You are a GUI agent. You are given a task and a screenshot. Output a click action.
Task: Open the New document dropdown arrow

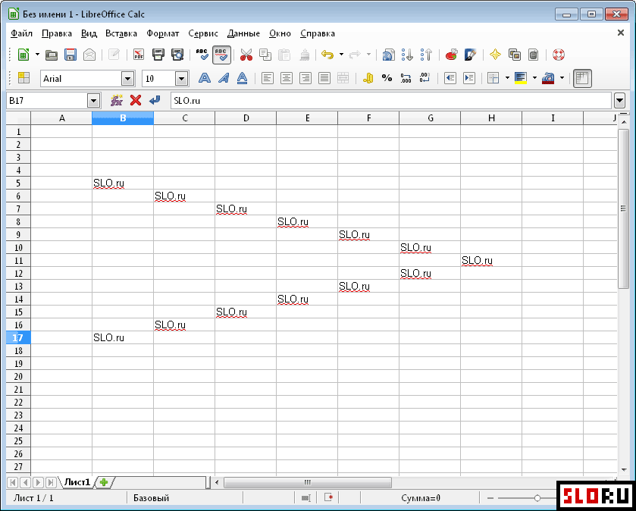[37, 55]
